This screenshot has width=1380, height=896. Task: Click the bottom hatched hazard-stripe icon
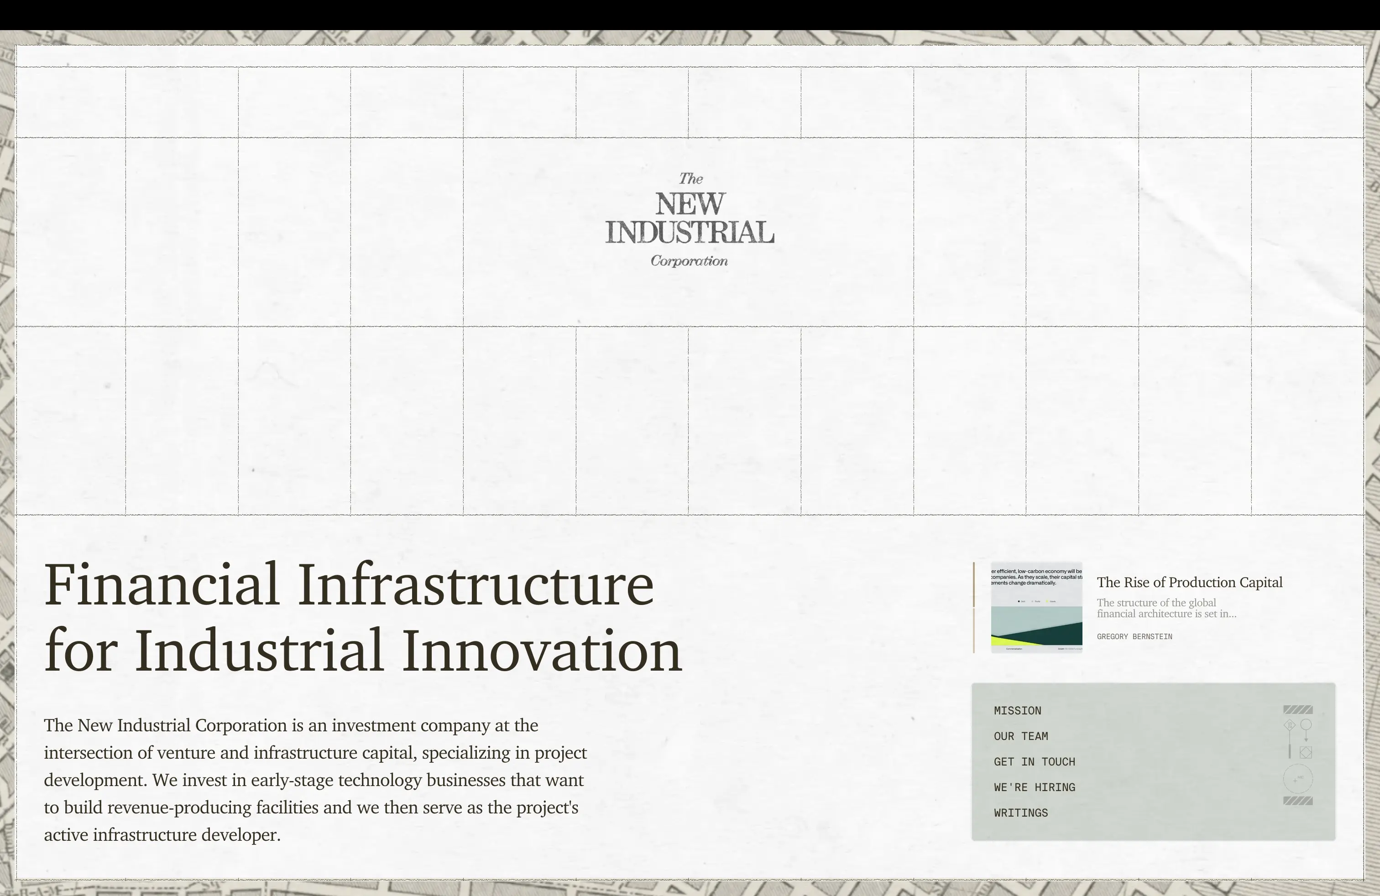[1298, 802]
